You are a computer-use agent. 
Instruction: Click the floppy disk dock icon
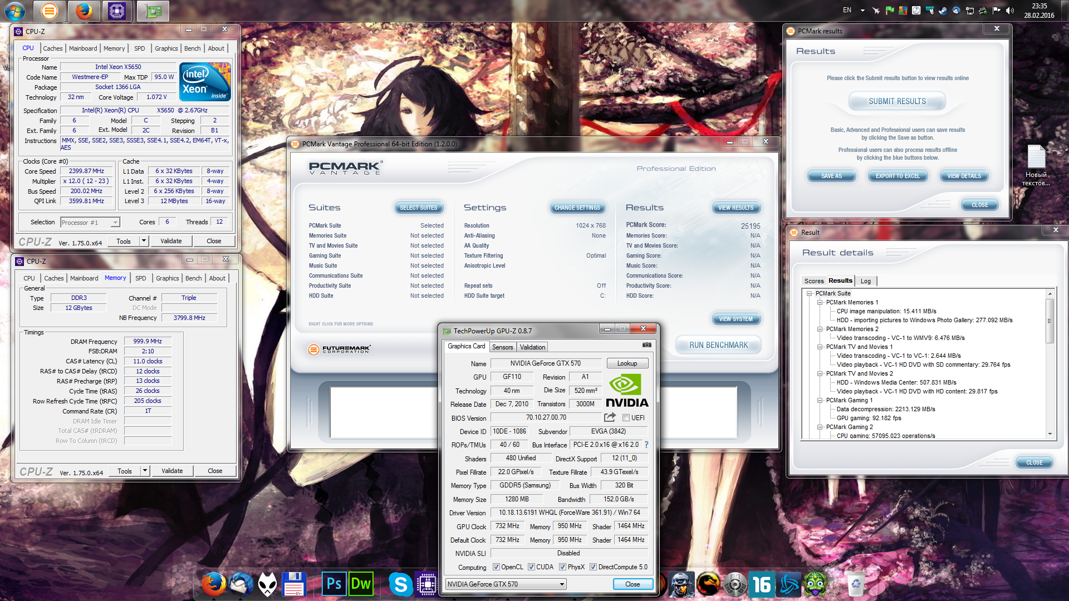pyautogui.click(x=294, y=584)
